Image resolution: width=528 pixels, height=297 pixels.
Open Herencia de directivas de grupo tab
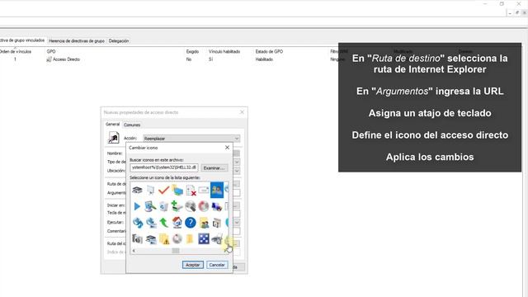(x=77, y=40)
